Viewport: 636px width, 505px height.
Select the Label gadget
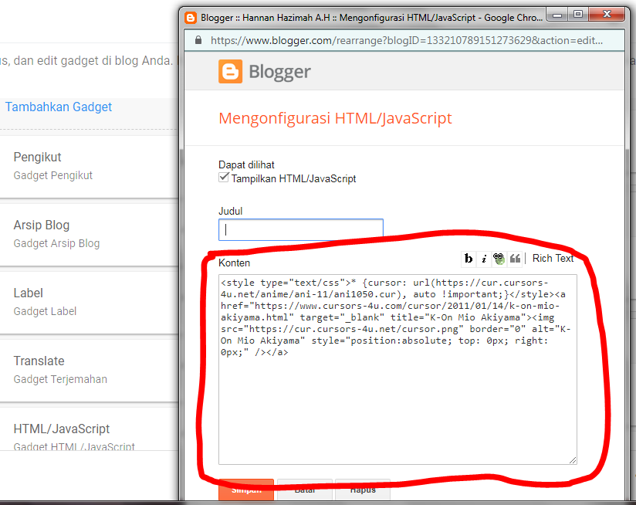coord(90,302)
